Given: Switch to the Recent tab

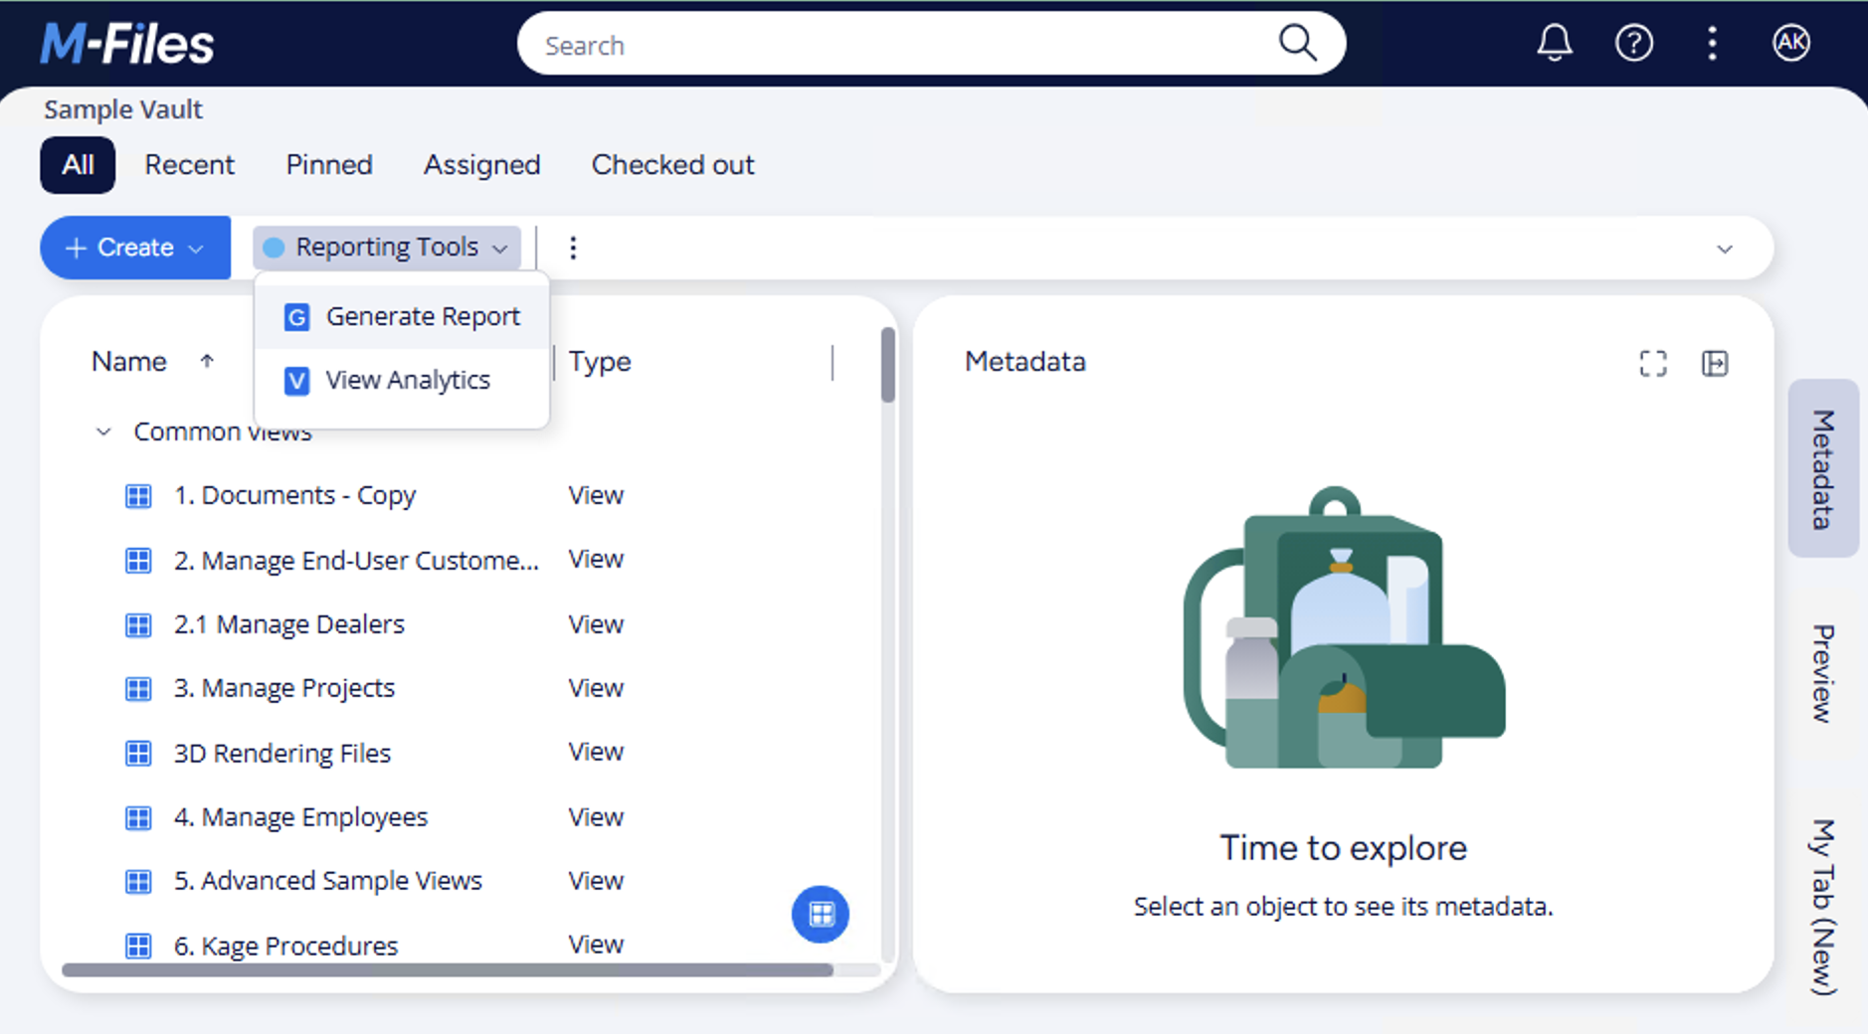Looking at the screenshot, I should click(189, 165).
